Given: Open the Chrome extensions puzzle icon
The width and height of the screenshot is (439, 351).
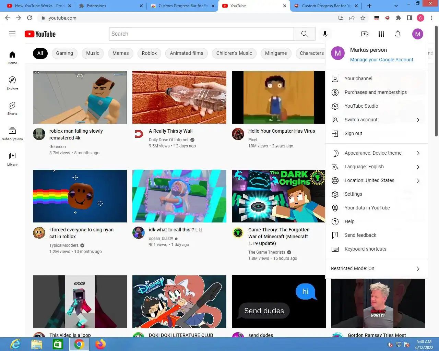Looking at the screenshot, I should pos(398,18).
